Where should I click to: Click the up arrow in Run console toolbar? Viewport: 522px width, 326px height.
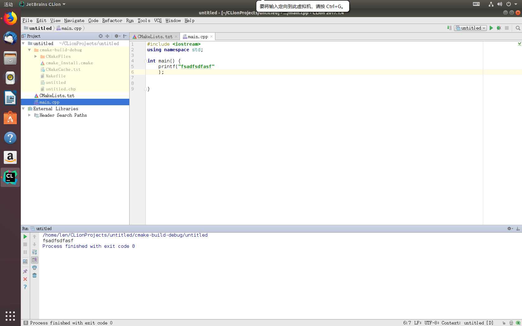(34, 237)
